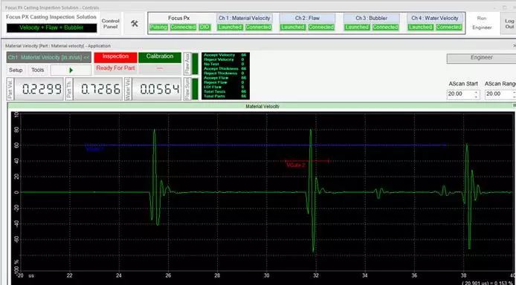Switch to Ch 2 : Flaw tab
516x285 pixels.
point(307,18)
